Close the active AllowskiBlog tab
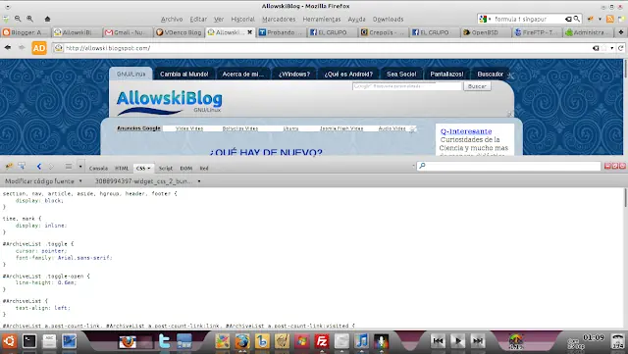628x354 pixels. 249,32
